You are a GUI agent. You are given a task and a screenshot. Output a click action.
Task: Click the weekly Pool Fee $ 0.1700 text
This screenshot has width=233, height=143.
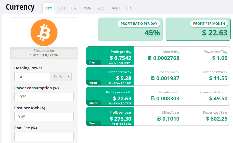click(120, 83)
